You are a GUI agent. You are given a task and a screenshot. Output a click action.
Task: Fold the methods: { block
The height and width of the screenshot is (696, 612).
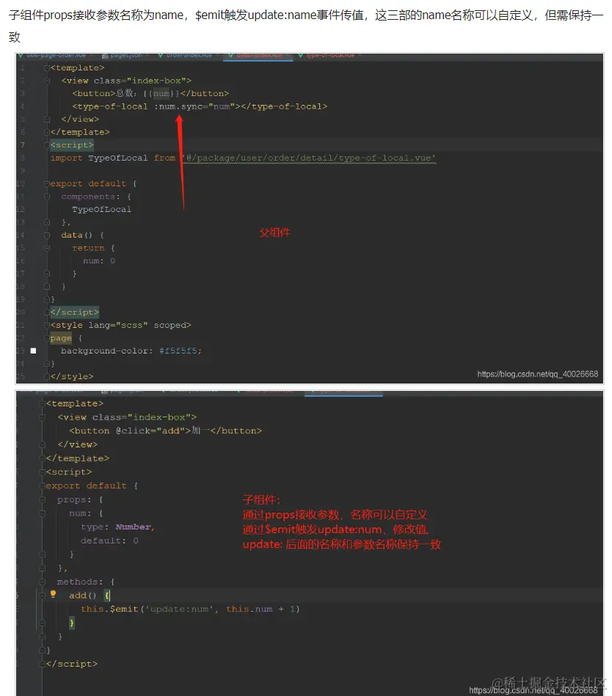43,582
